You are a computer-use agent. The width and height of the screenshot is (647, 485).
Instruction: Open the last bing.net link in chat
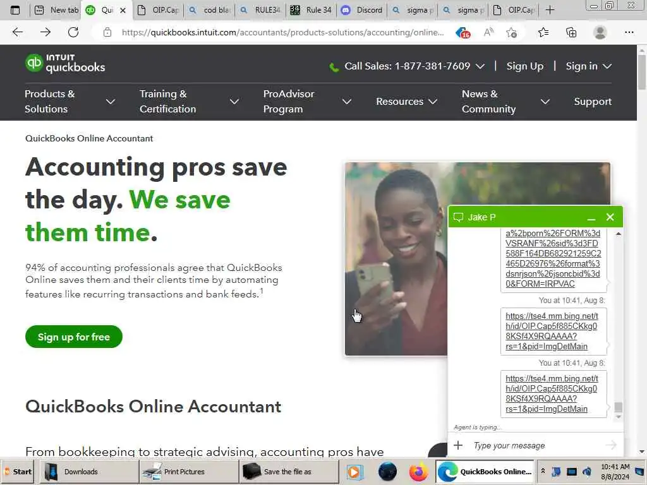(x=552, y=393)
